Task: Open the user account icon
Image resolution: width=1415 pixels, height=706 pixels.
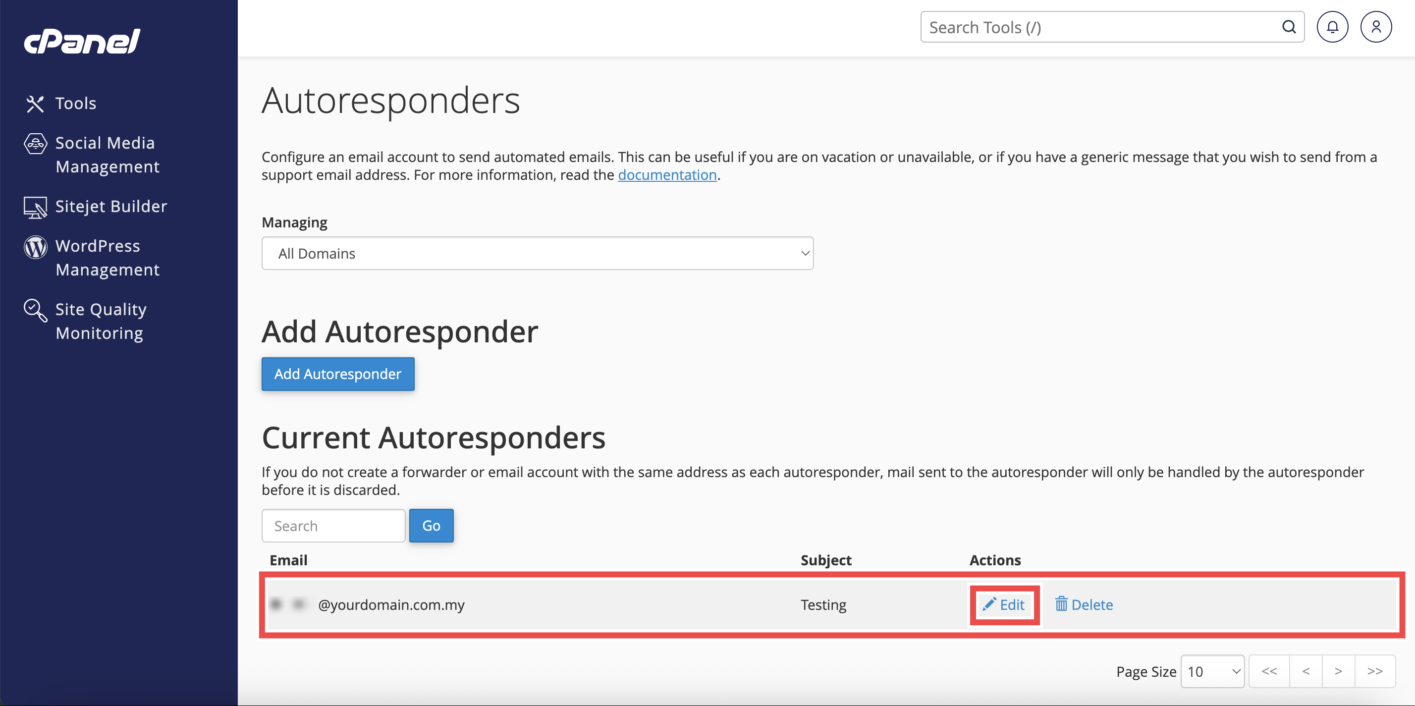Action: 1375,27
